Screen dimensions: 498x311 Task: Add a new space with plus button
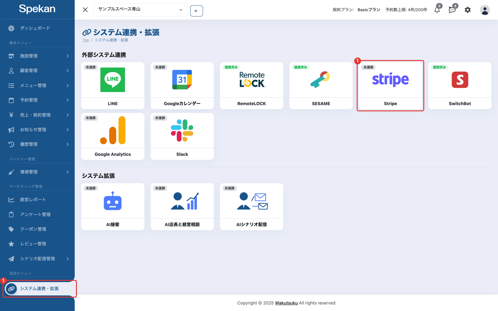point(196,11)
